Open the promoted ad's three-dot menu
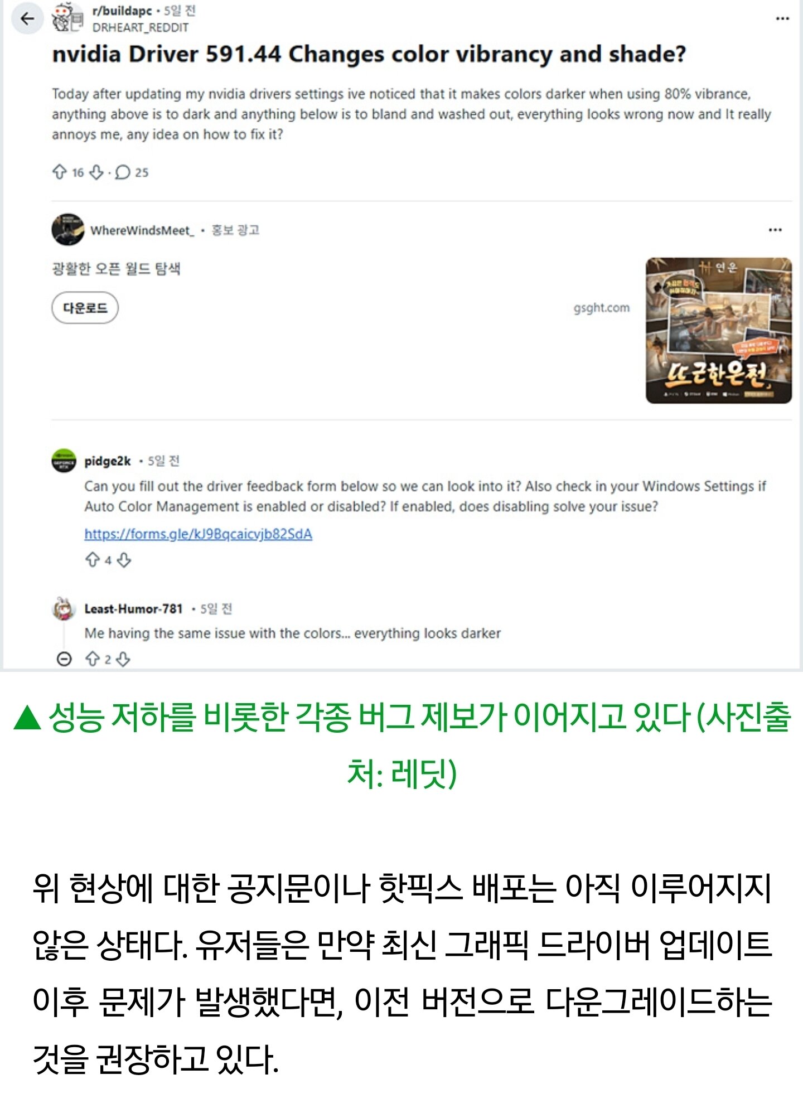The width and height of the screenshot is (803, 1118). click(x=775, y=230)
